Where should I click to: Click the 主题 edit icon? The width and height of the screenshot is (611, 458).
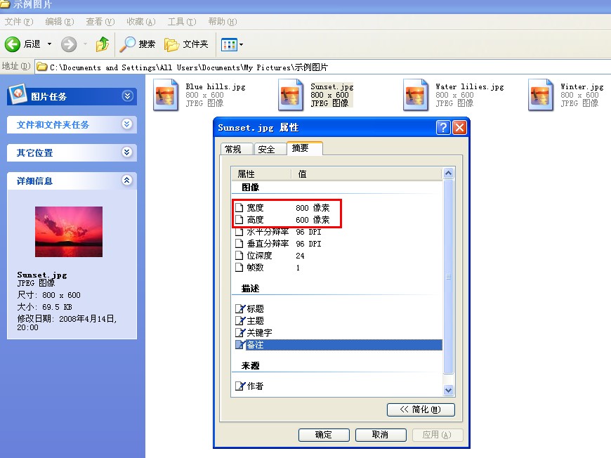[240, 321]
